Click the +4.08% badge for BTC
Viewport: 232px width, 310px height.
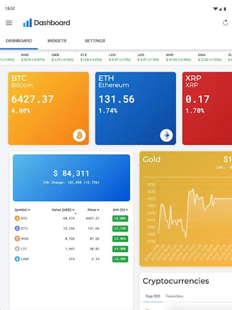point(120,218)
